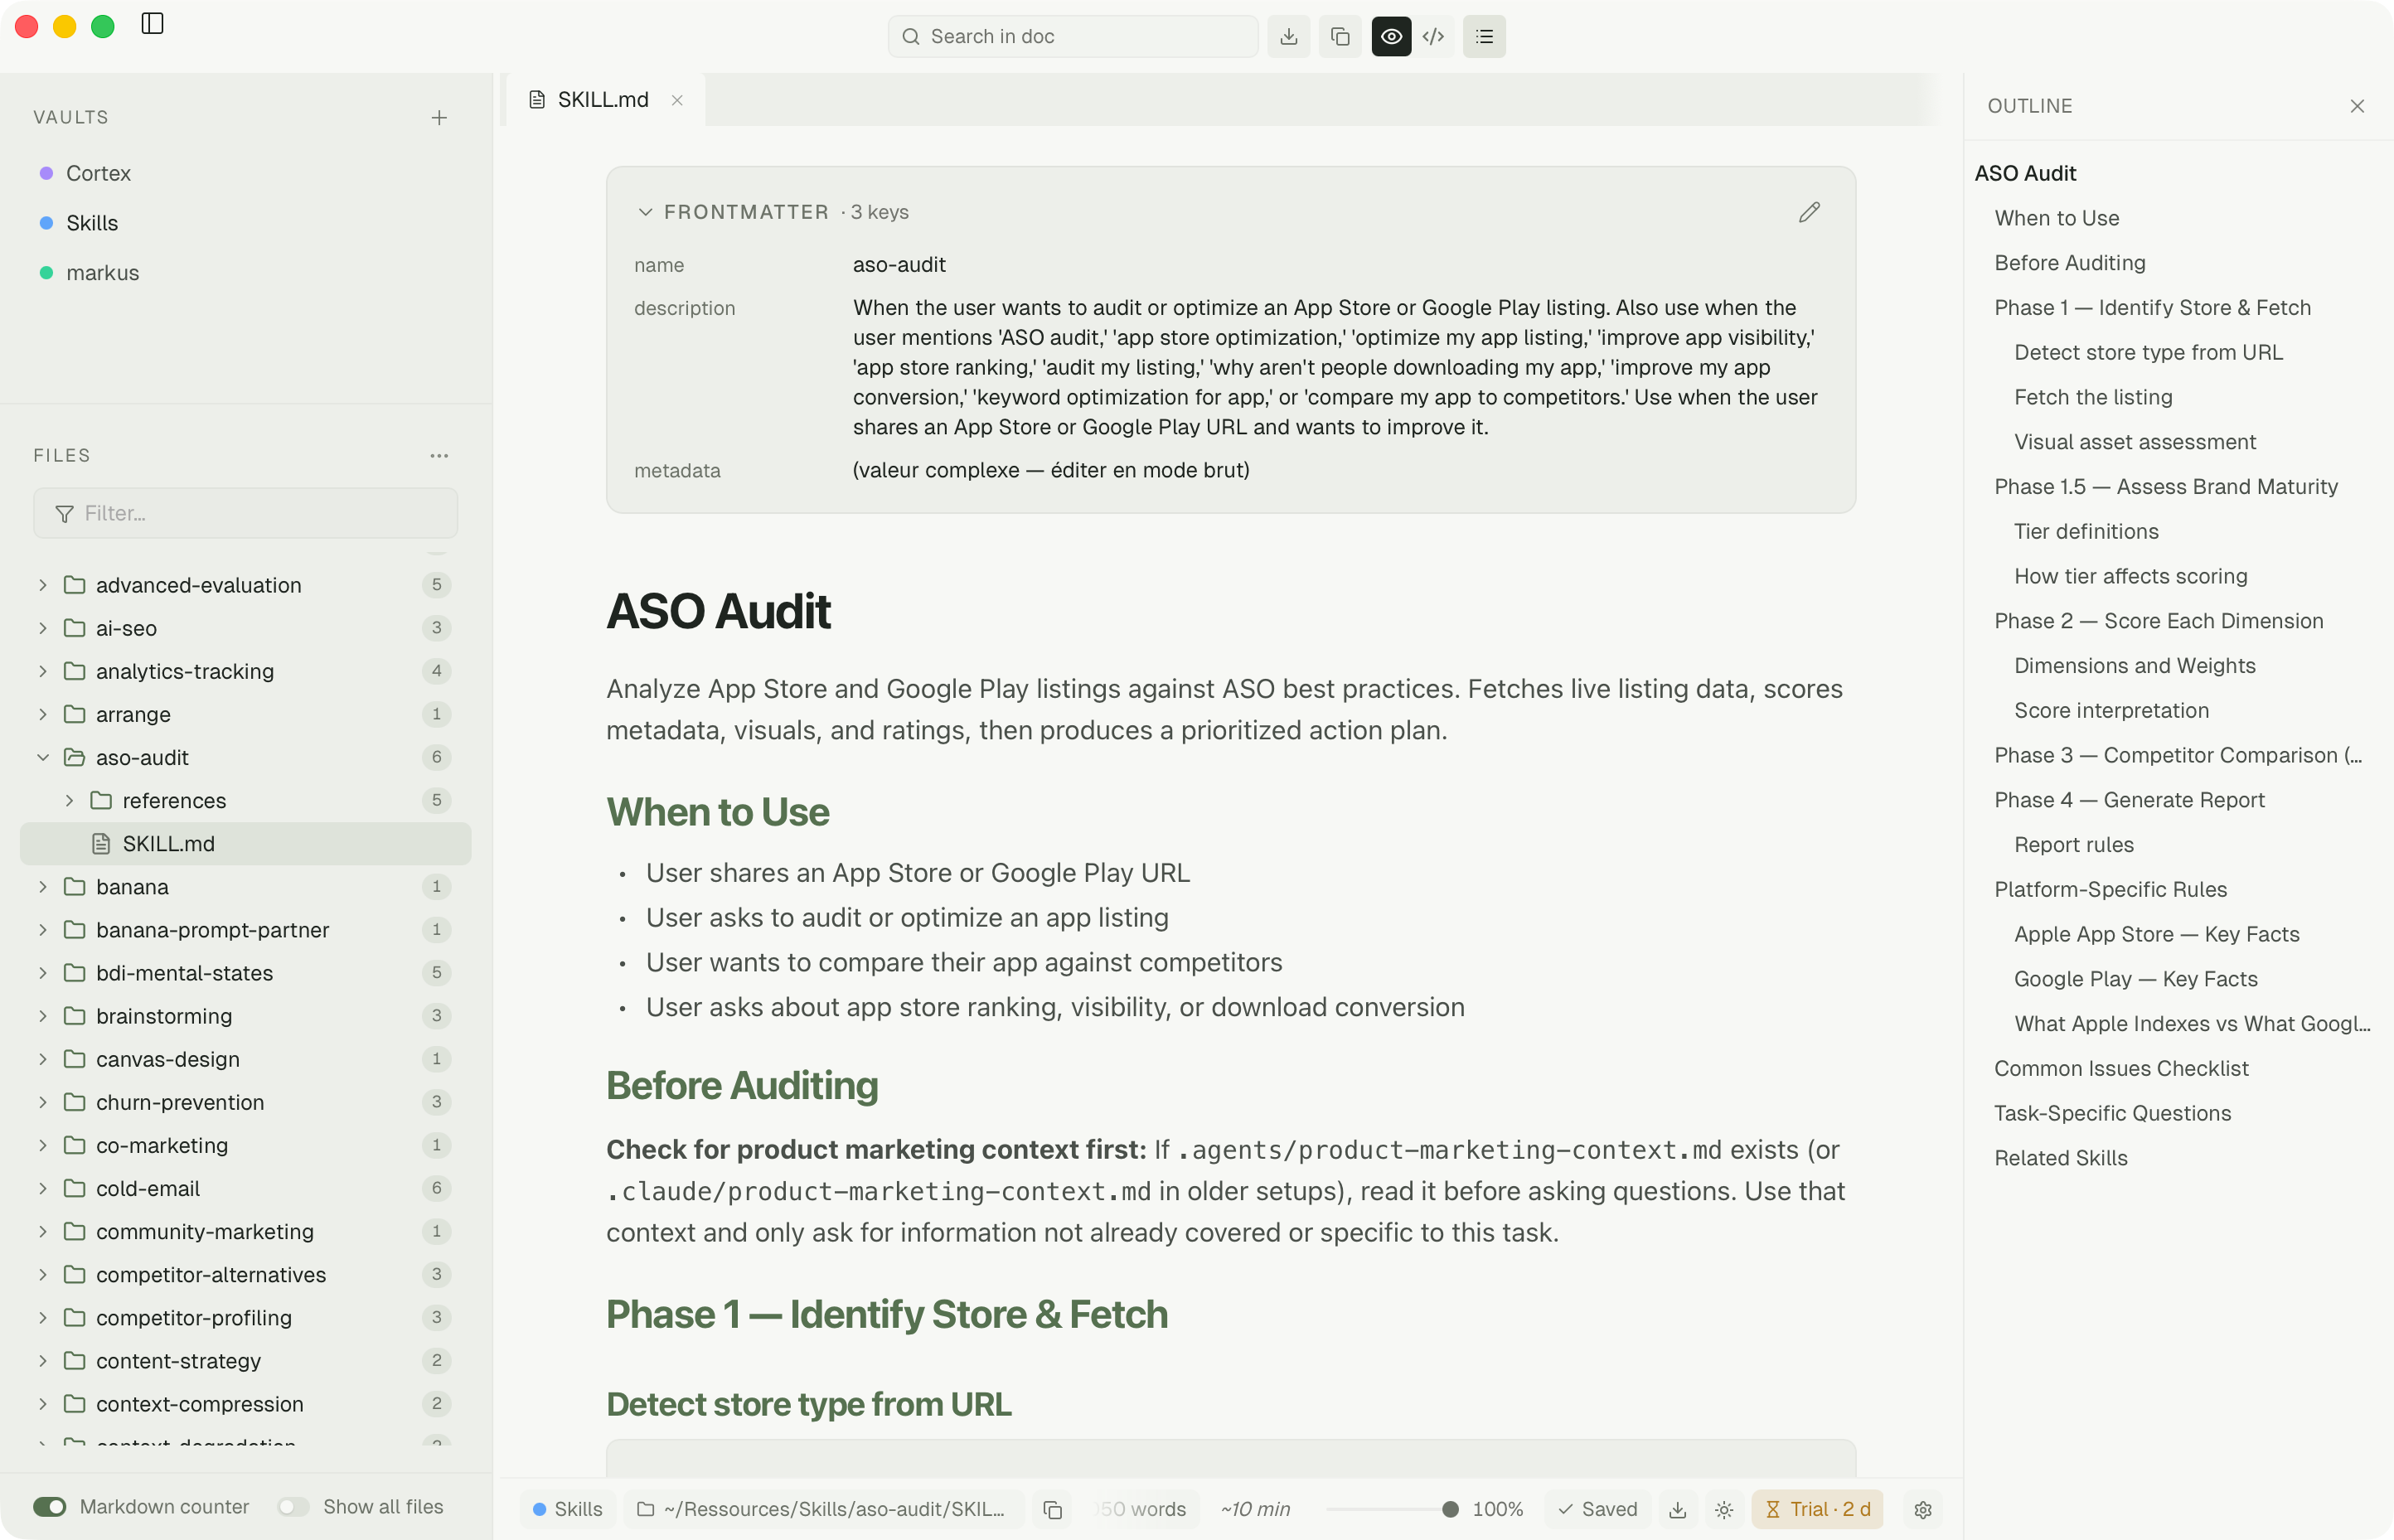Screen dimensions: 2394x1540
Task: Expand the arrange folder
Action: point(42,714)
